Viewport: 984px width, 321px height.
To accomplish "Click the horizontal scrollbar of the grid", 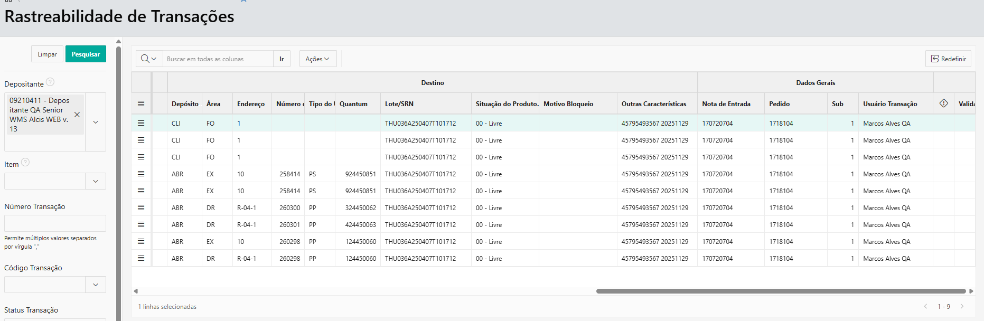I will (781, 291).
